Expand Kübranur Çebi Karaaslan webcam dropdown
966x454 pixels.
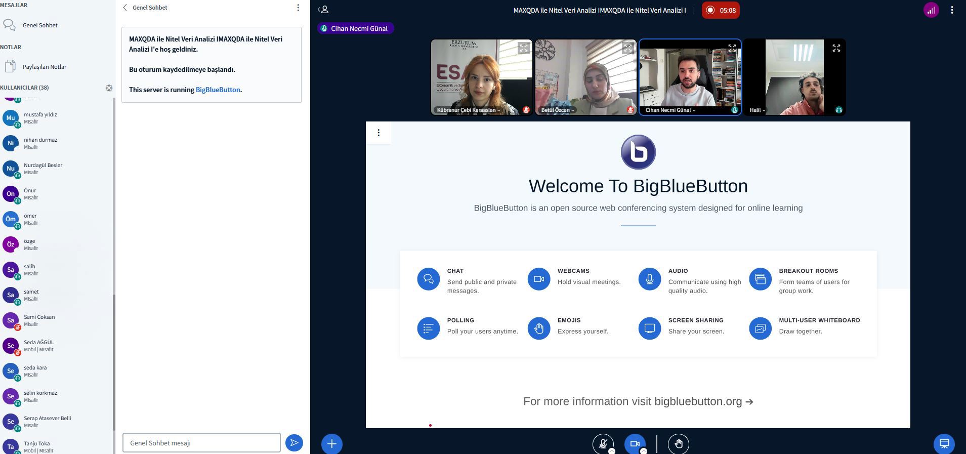pyautogui.click(x=468, y=110)
